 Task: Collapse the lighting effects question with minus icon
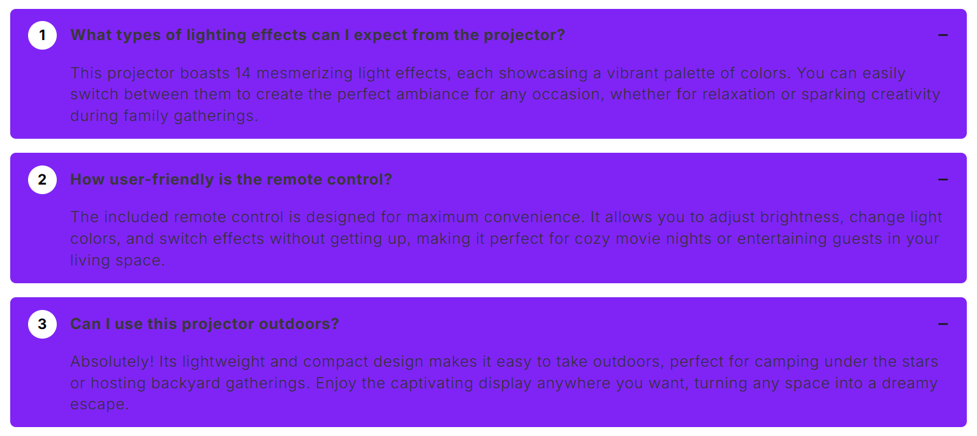(943, 35)
